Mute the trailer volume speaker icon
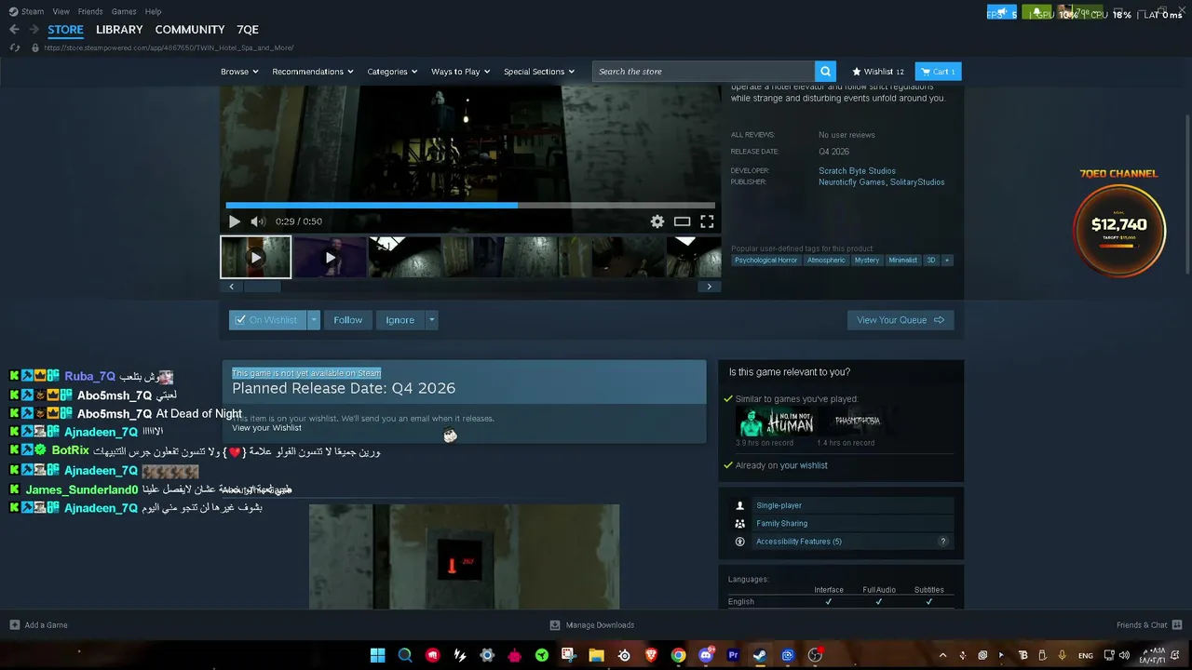This screenshot has width=1192, height=670. (x=258, y=221)
